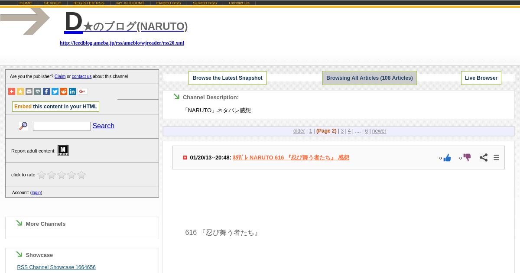Click thumbs up on NARUTO 616 article
Viewport: 520px width, 273px height.
tap(447, 158)
